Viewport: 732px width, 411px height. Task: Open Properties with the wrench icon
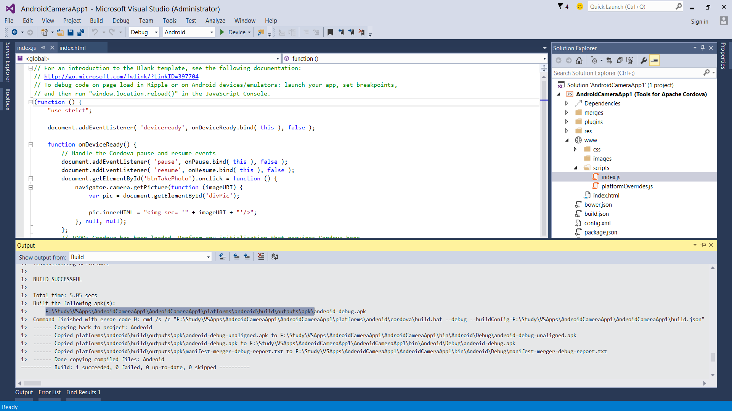coord(644,60)
